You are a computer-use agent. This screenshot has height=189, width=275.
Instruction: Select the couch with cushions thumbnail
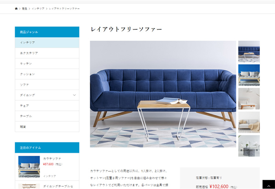pyautogui.click(x=249, y=75)
